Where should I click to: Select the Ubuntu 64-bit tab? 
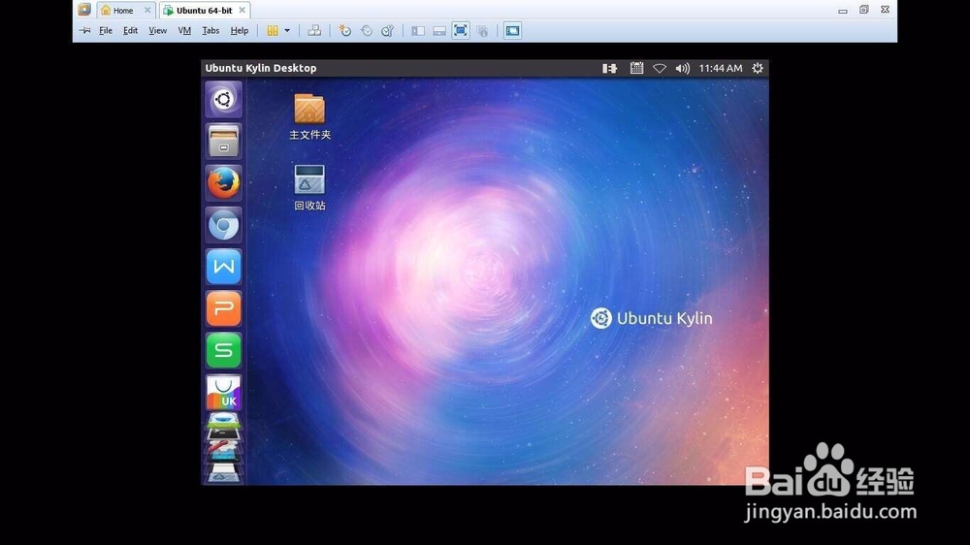[204, 11]
